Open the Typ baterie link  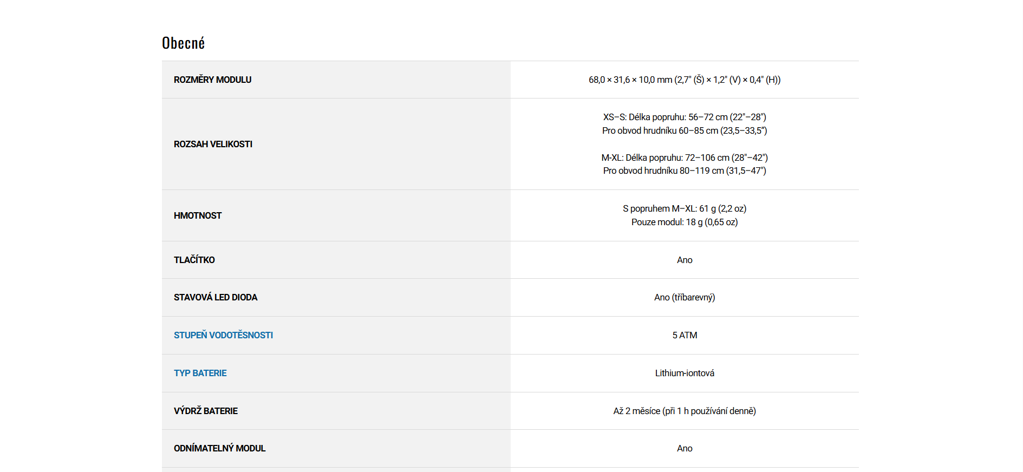coord(200,373)
